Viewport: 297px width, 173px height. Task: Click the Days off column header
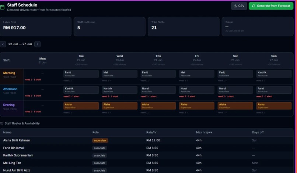pos(258,132)
